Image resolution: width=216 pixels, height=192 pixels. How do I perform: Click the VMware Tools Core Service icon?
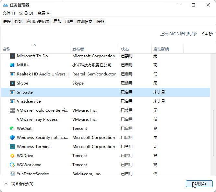[x=12, y=110]
